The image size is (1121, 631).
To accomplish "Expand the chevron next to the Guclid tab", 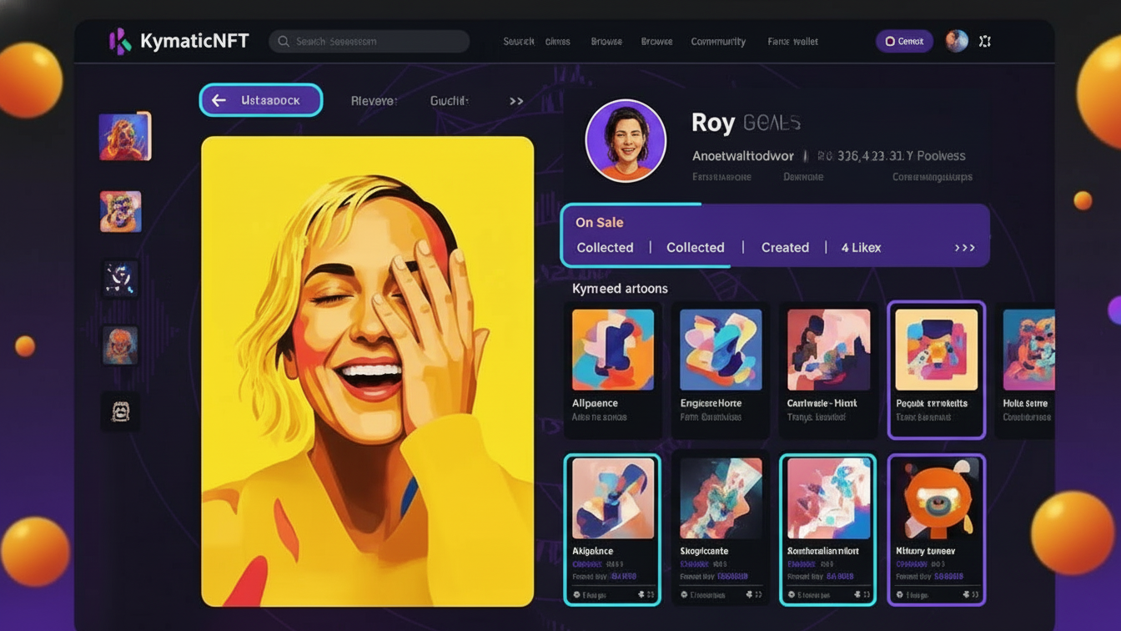I will coord(515,100).
